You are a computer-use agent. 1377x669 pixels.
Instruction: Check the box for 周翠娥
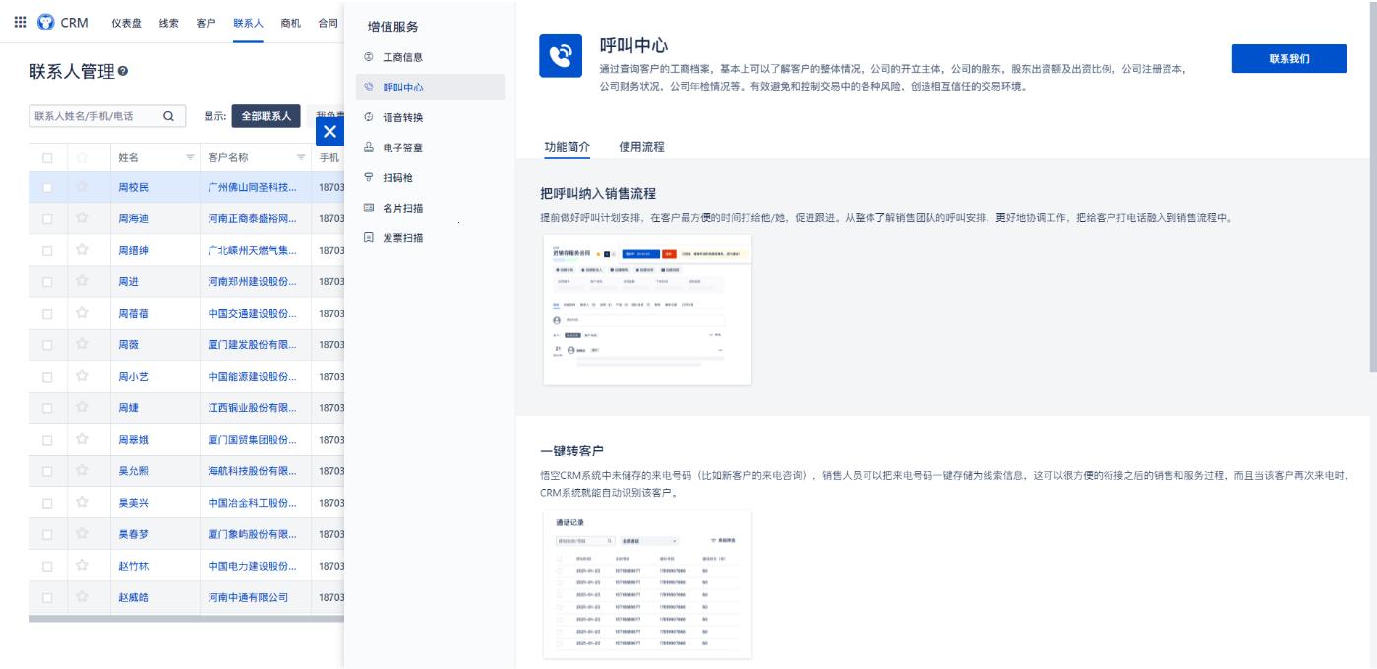(x=47, y=439)
